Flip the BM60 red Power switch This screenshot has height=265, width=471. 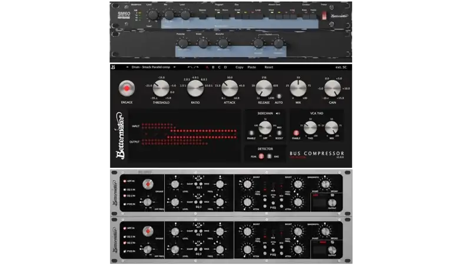[x=324, y=15]
